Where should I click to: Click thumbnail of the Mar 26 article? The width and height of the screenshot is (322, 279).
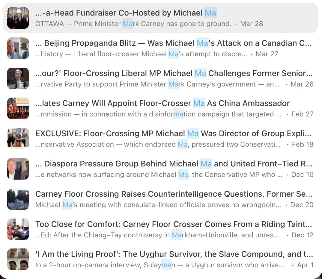pos(18,78)
